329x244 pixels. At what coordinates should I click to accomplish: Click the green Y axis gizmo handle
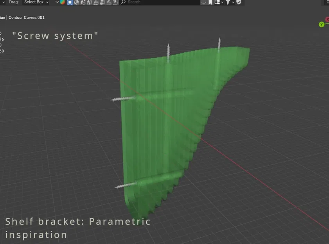tap(322, 25)
